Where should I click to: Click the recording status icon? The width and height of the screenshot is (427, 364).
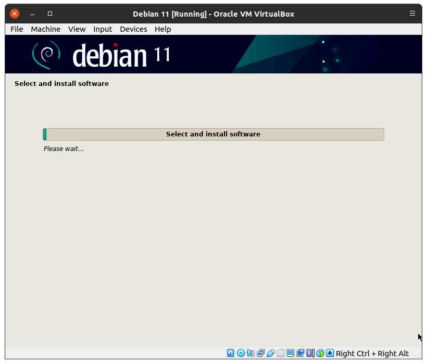tap(300, 353)
